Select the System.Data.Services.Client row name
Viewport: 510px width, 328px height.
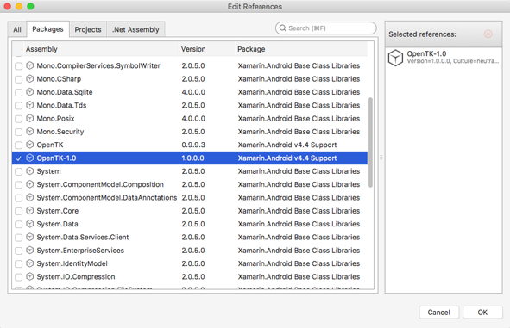pyautogui.click(x=83, y=237)
